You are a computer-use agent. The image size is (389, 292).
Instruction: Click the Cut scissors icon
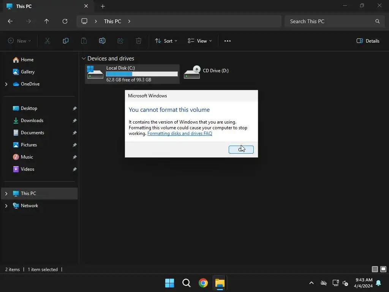pyautogui.click(x=47, y=41)
